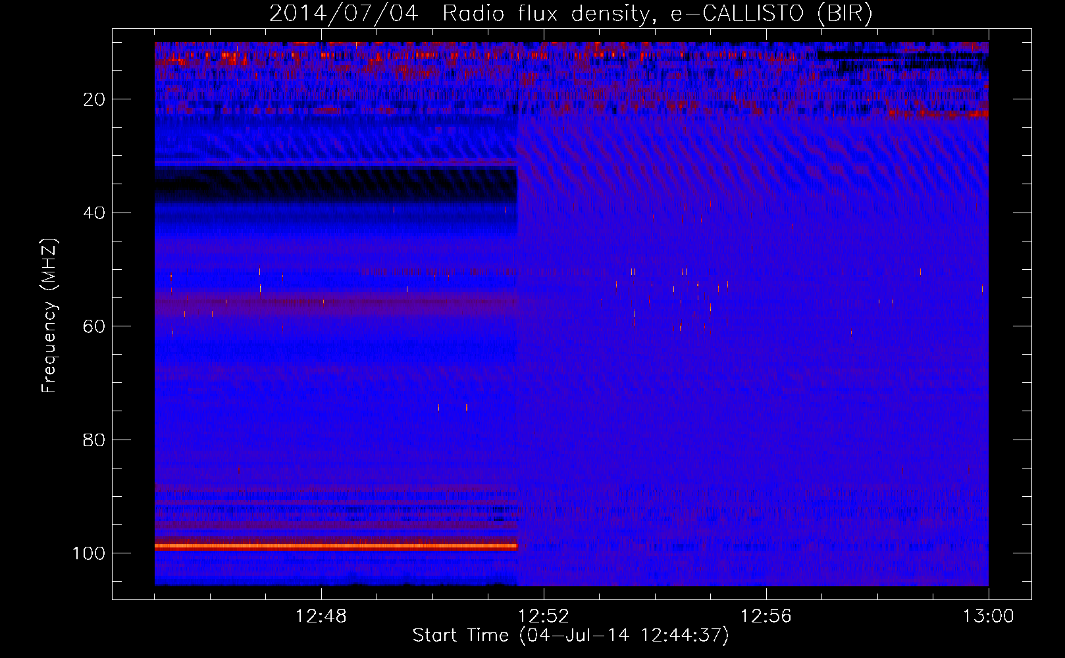Click the thin red line near 31 MHz
The image size is (1065, 658).
336,162
